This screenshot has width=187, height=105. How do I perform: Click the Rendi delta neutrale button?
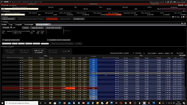(x=53, y=28)
